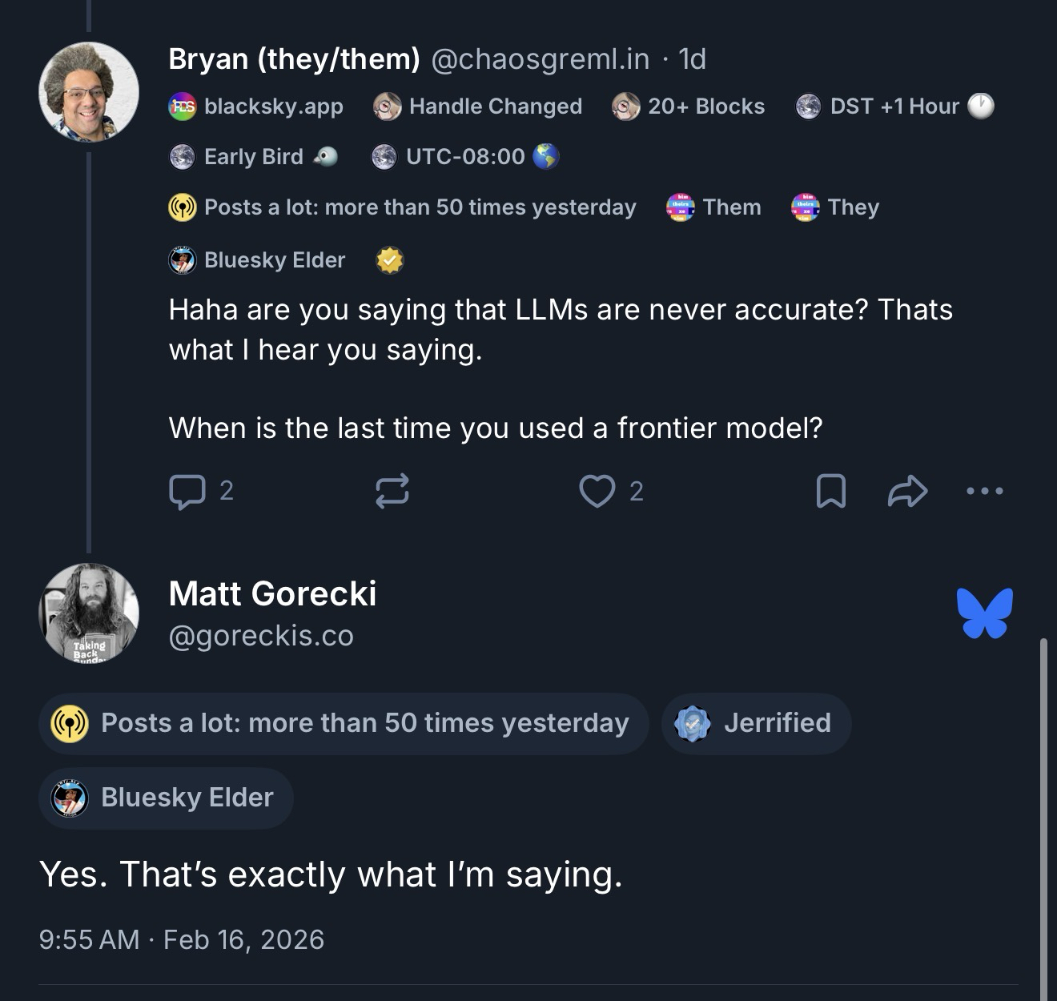Click the blue Bluesky butterfly icon

pos(984,613)
